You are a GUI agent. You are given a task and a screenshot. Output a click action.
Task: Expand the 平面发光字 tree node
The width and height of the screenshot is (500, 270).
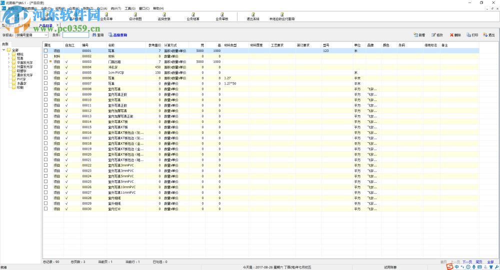tap(8, 62)
